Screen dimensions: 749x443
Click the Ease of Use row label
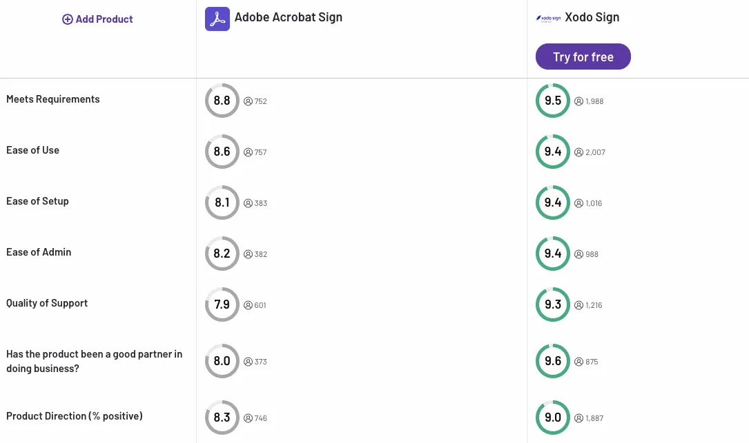pos(32,150)
